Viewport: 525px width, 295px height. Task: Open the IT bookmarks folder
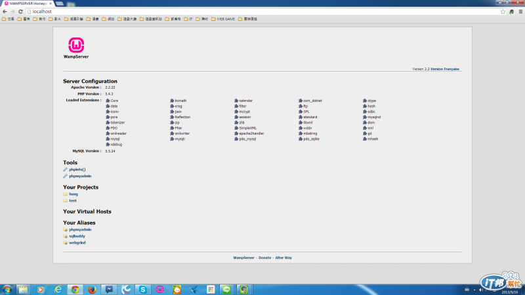[188, 19]
